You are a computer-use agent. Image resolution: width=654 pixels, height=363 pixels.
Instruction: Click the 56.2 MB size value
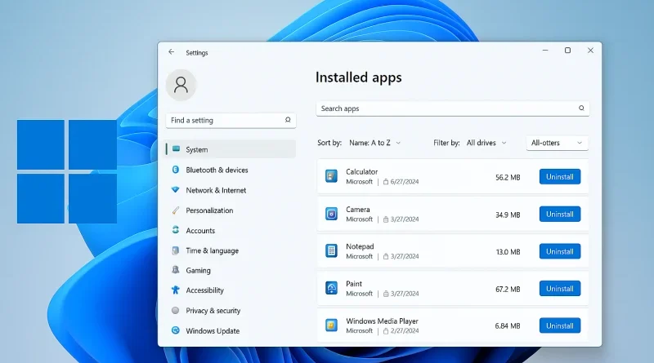pyautogui.click(x=508, y=177)
